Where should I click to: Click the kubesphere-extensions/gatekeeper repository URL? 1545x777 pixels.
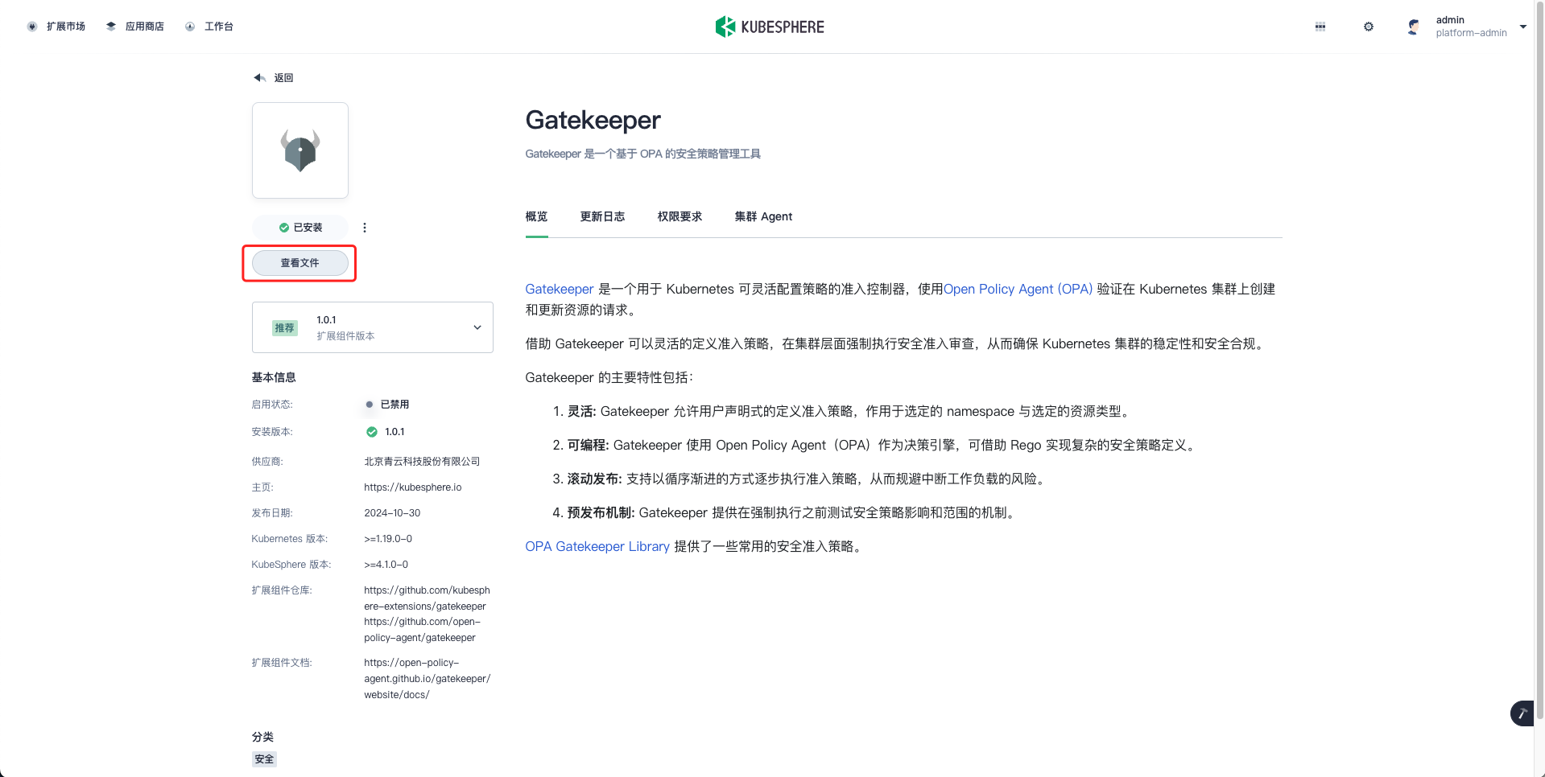427,598
